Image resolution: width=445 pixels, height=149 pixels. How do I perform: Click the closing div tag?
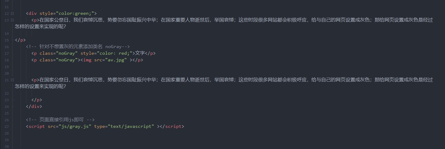click(x=34, y=106)
